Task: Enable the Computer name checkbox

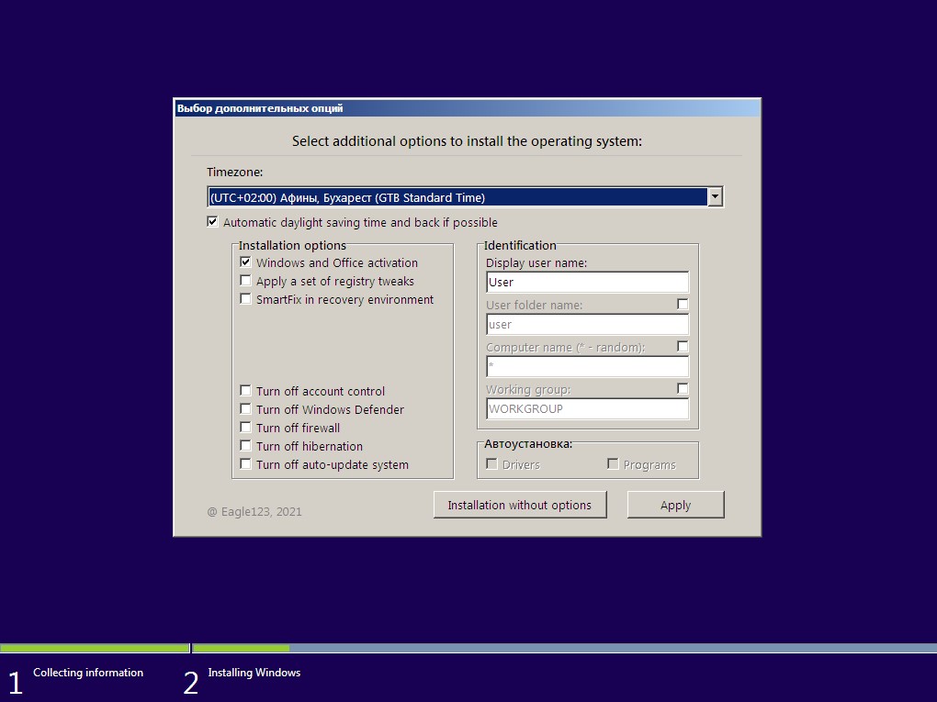Action: 683,346
